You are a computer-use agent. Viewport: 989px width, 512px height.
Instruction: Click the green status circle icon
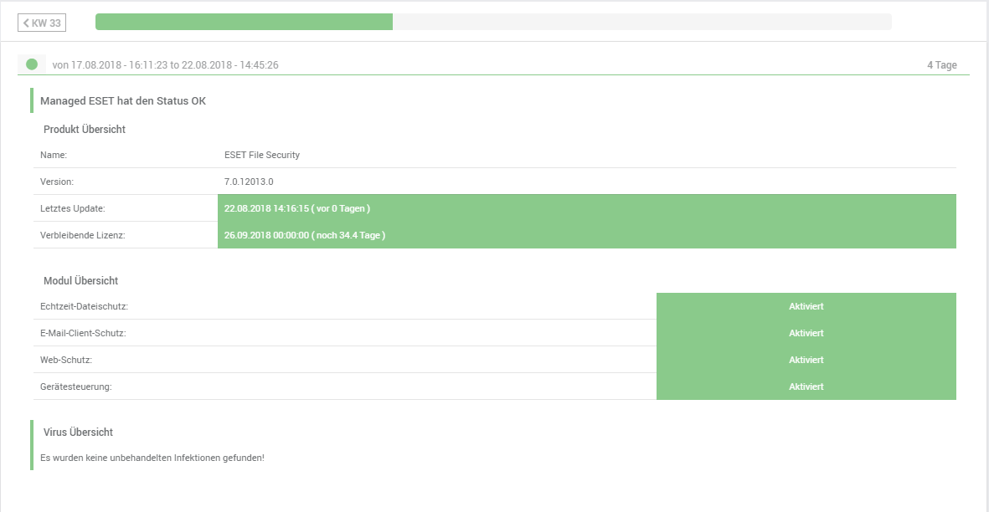click(x=32, y=64)
